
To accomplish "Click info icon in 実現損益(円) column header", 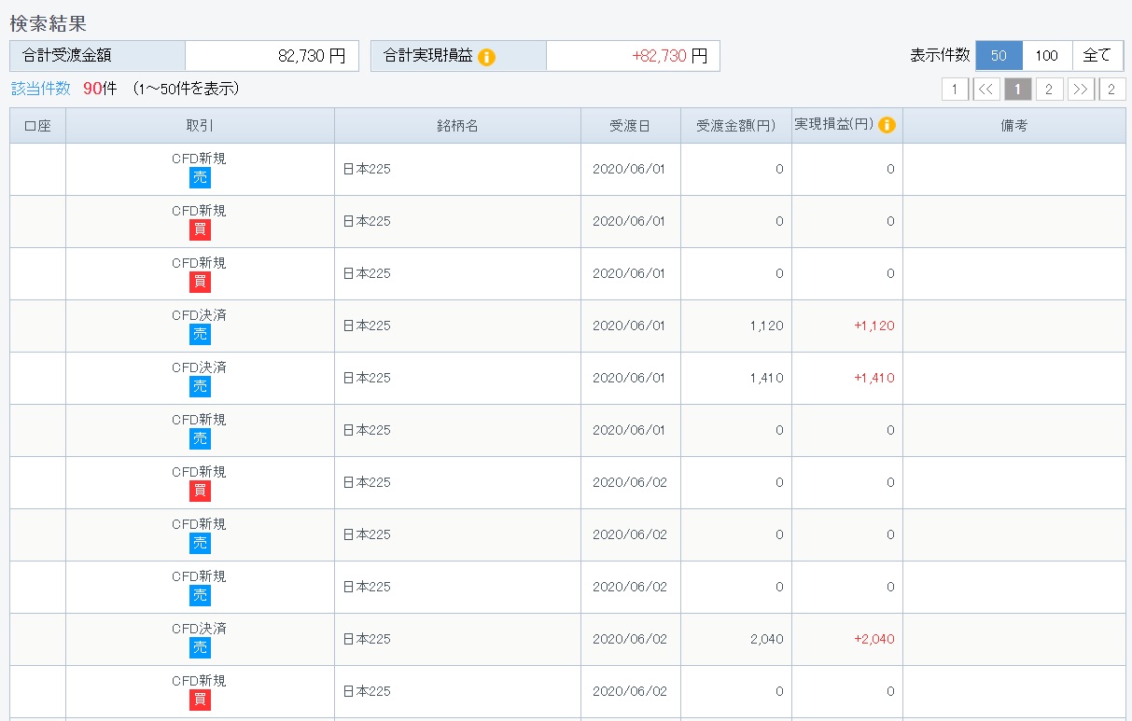I will (x=887, y=125).
